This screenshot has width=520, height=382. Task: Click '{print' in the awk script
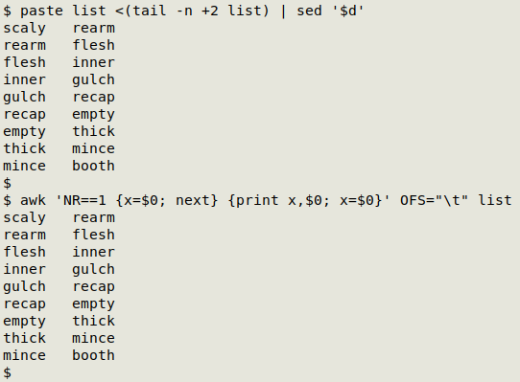[x=253, y=200]
